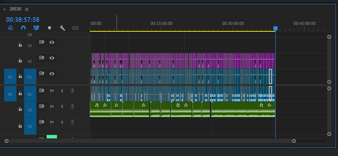The width and height of the screenshot is (338, 156).
Task: Grab left handle of horizontal zoom bar
Action: coord(6,141)
